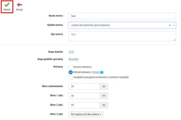Open the Opiekun wzorca dropdown arrow
181x120 pixels.
(174, 25)
